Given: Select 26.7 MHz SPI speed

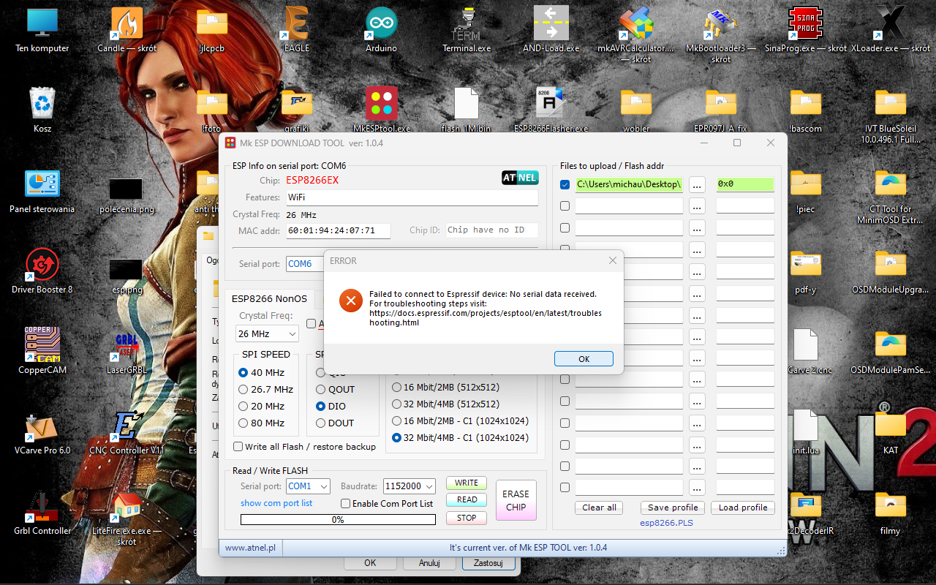Looking at the screenshot, I should click(266, 390).
